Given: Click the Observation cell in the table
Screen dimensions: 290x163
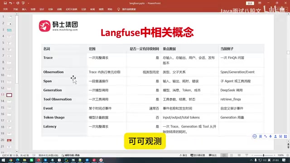Looking at the screenshot, I should coord(64,72).
